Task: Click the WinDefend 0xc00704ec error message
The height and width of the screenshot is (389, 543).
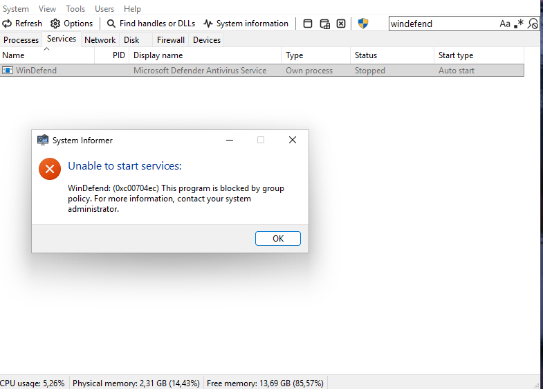Action: [x=176, y=199]
